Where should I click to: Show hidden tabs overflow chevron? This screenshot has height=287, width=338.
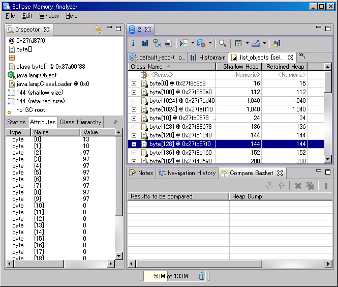[x=302, y=56]
